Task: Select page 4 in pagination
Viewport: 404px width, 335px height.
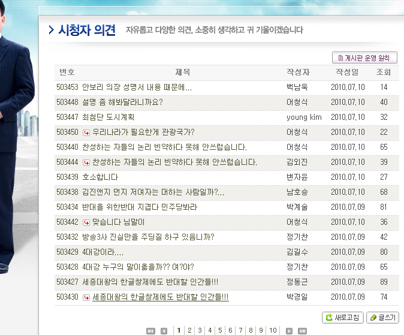Action: coord(210,330)
